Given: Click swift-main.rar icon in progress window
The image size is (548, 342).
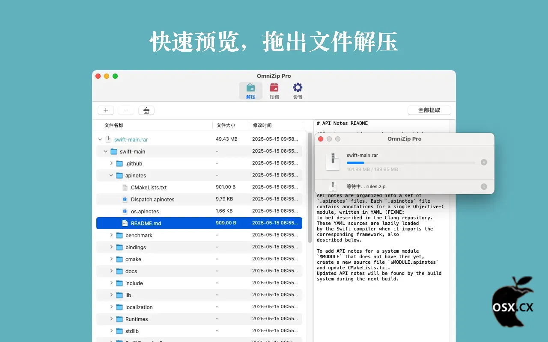Looking at the screenshot, I should (333, 162).
